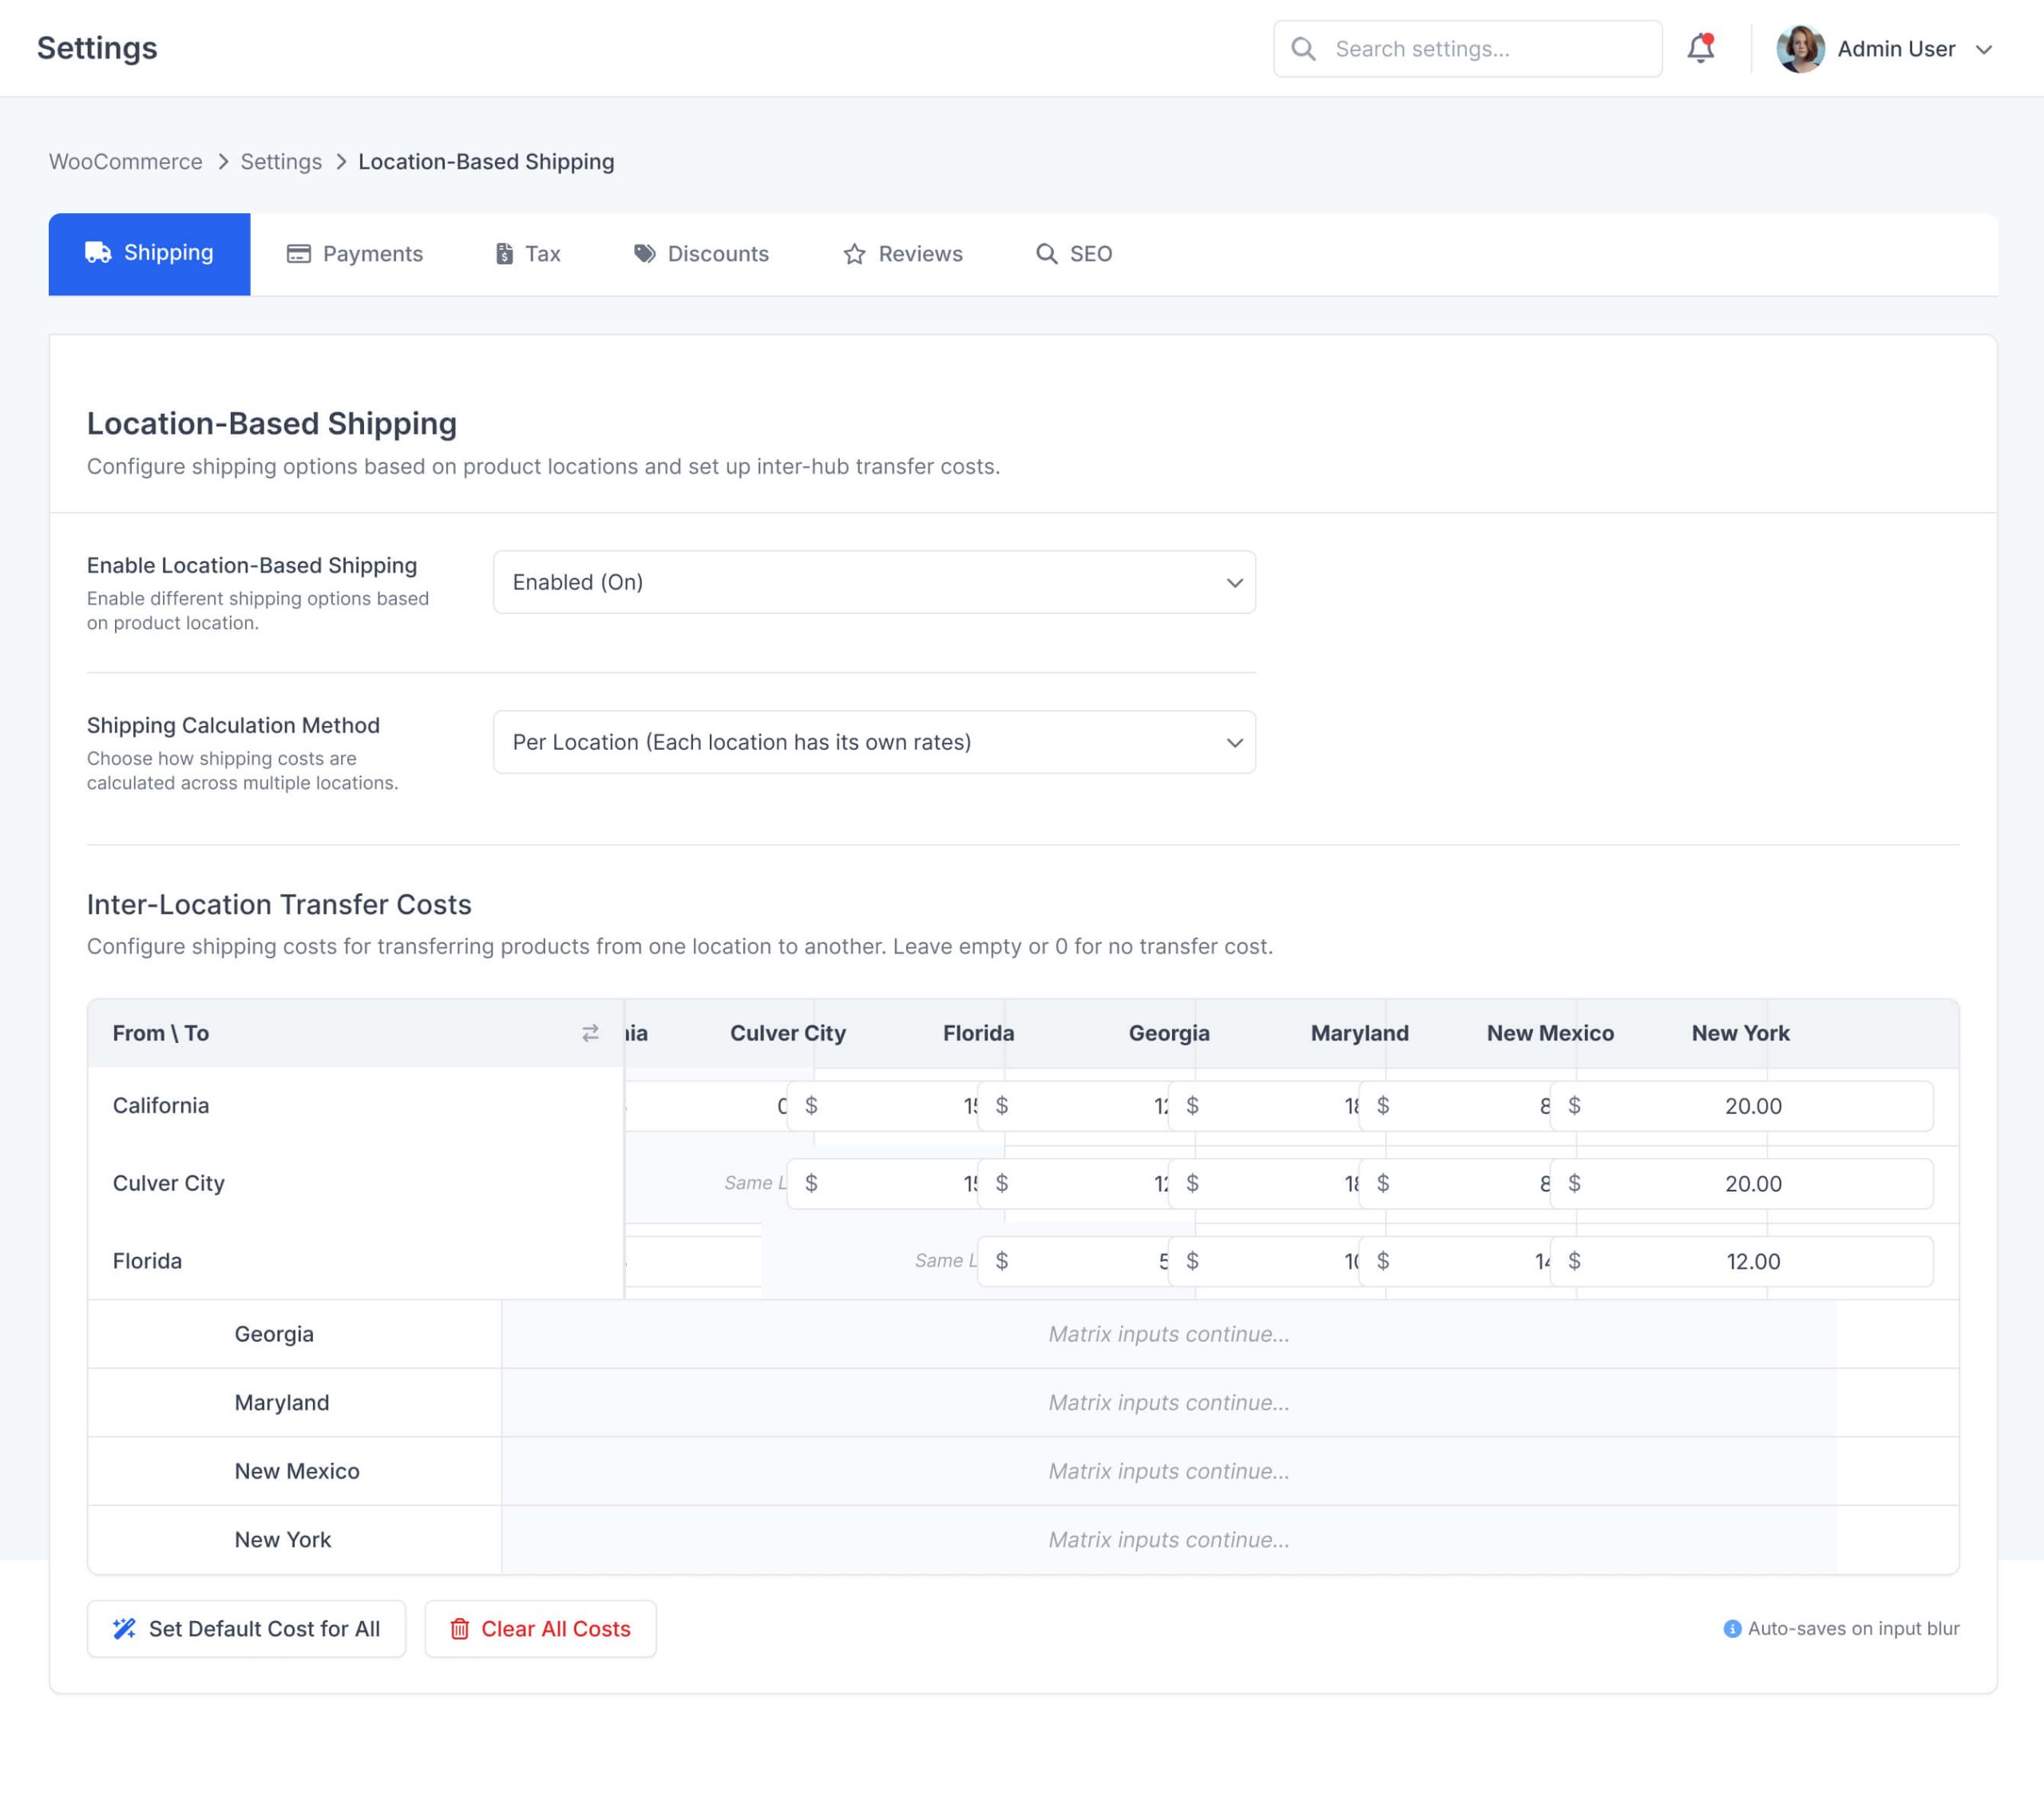Select the Payments card icon

pyautogui.click(x=299, y=253)
